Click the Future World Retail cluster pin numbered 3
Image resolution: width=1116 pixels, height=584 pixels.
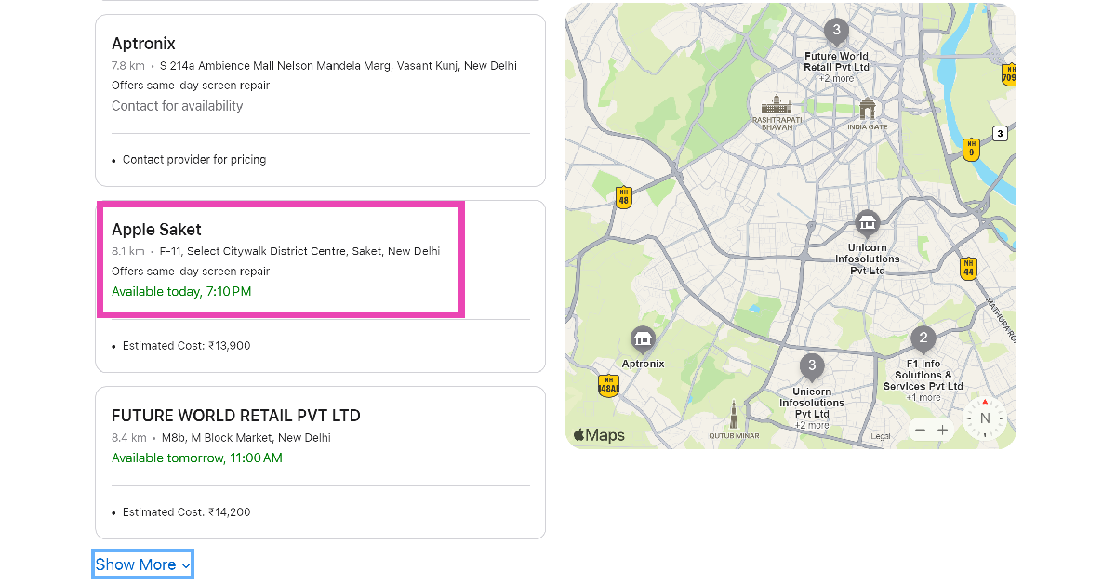click(836, 31)
